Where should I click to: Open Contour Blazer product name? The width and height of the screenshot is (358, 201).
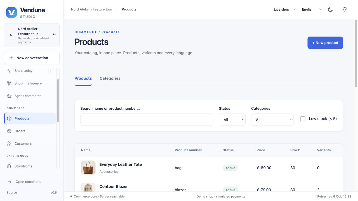tap(114, 186)
